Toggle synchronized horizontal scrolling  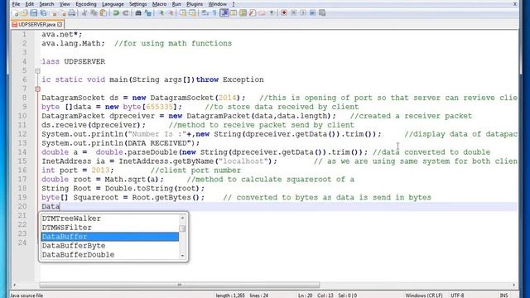193,13
